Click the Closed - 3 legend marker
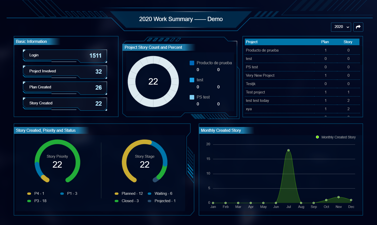This screenshot has width=377, height=225. [116, 201]
